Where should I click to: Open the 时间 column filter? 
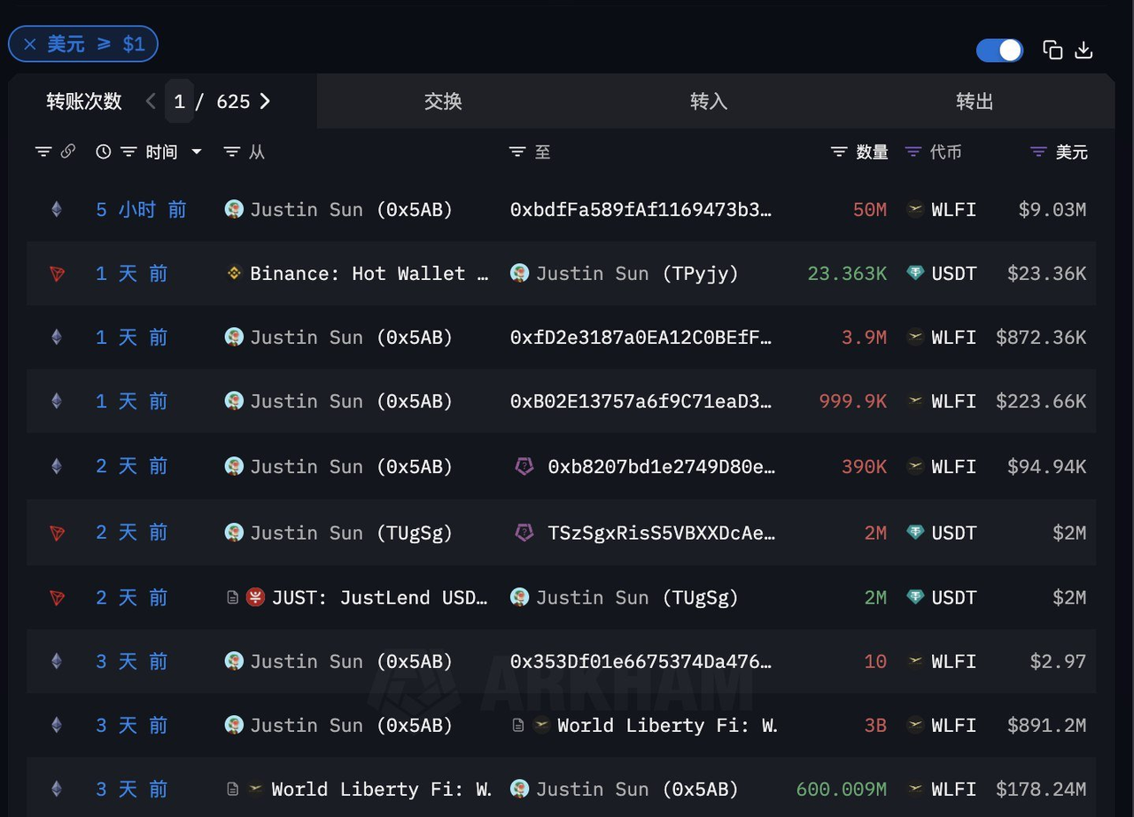point(128,152)
